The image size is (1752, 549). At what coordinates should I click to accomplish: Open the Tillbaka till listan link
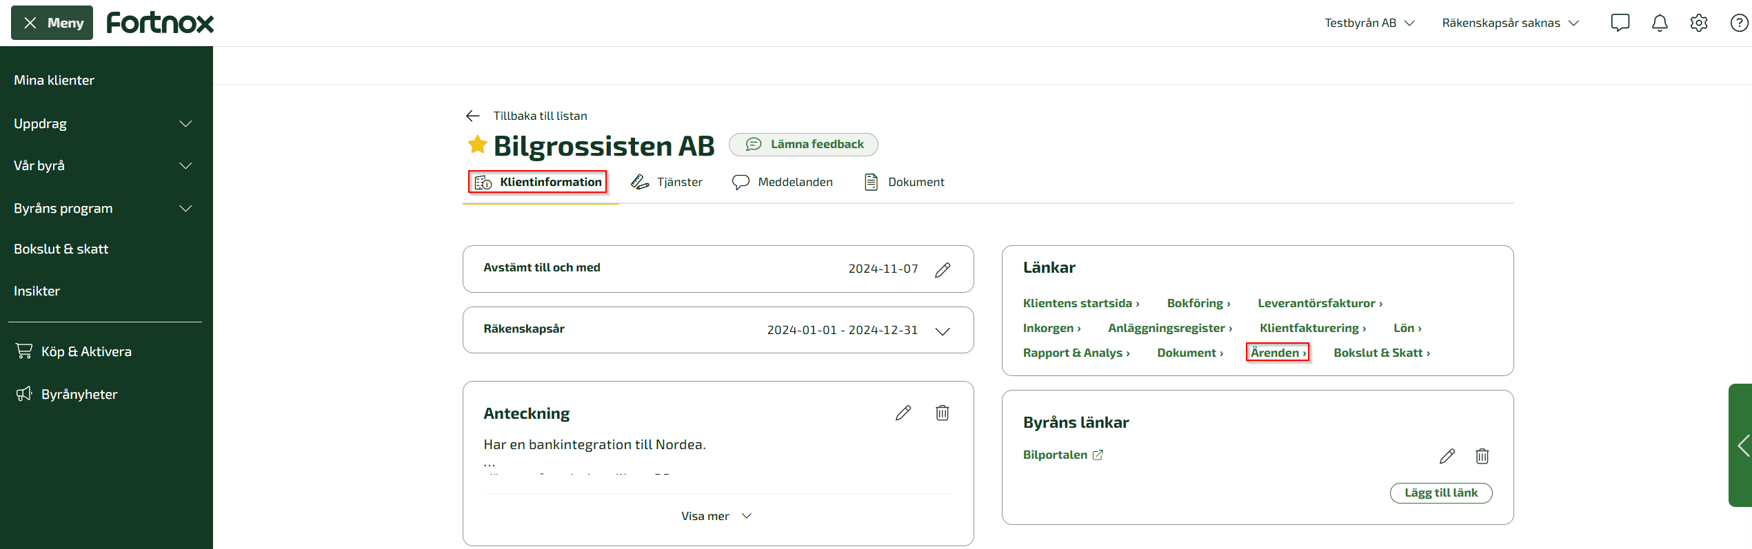pyautogui.click(x=540, y=116)
